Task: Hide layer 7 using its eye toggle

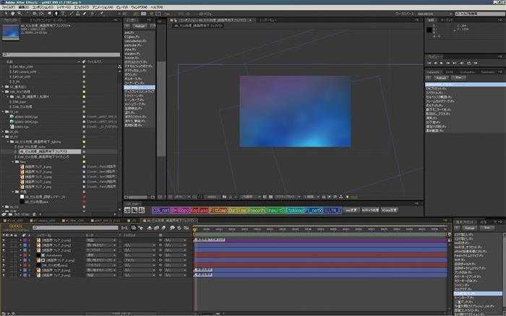Action: coord(4,271)
